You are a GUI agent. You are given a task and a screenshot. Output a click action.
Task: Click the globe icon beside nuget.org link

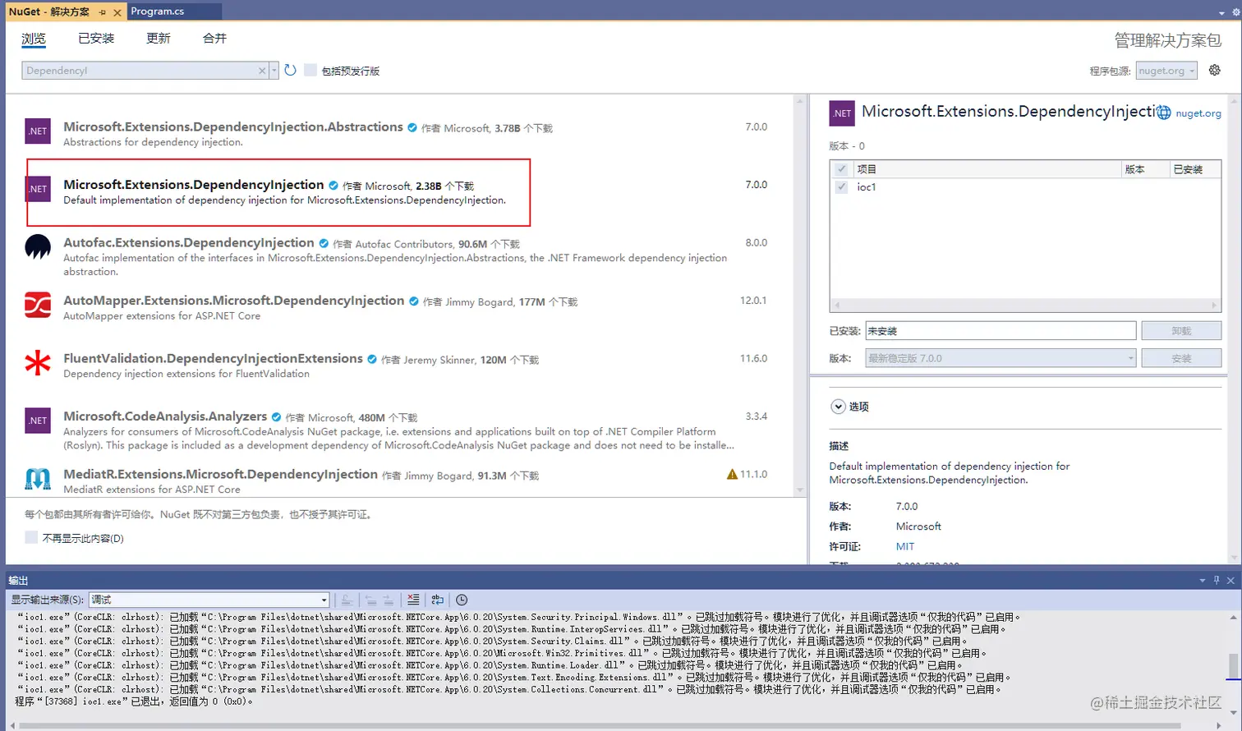[x=1164, y=113]
